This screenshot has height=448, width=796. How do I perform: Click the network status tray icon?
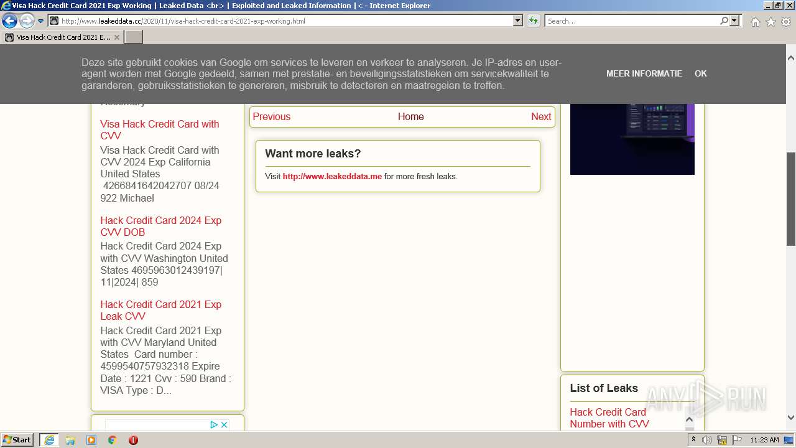click(x=722, y=440)
